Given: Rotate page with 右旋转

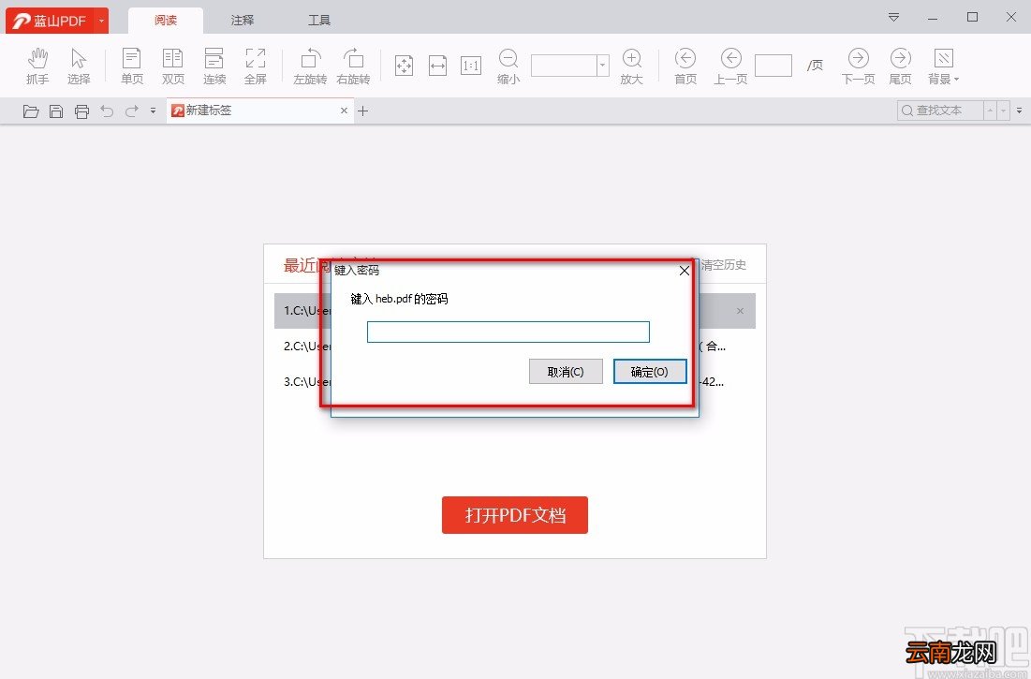Looking at the screenshot, I should (353, 66).
